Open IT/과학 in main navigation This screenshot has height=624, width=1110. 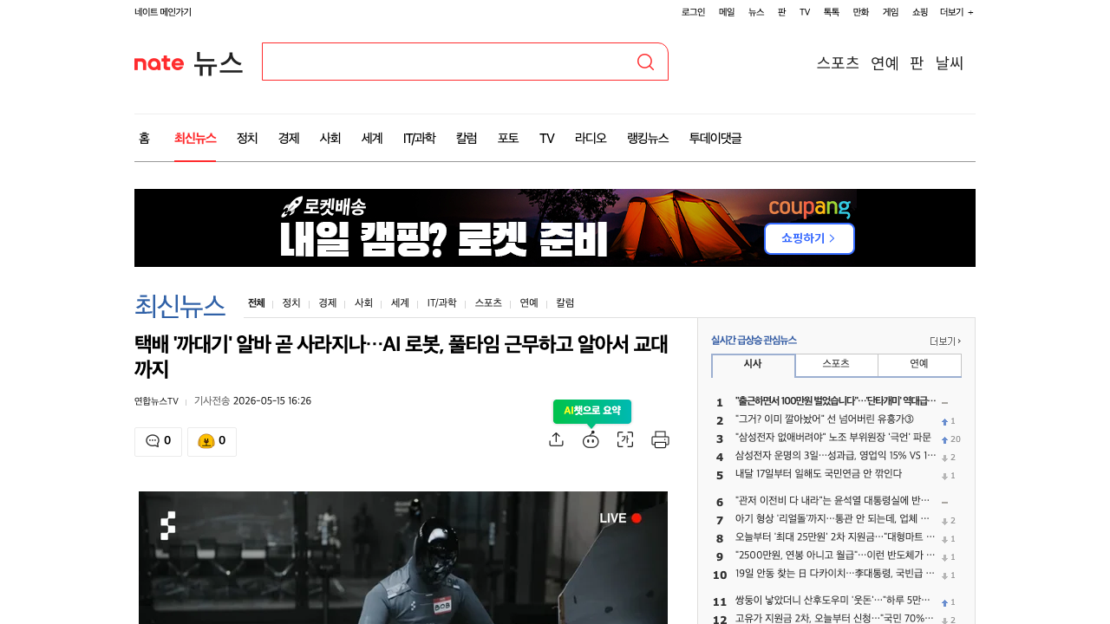point(419,138)
